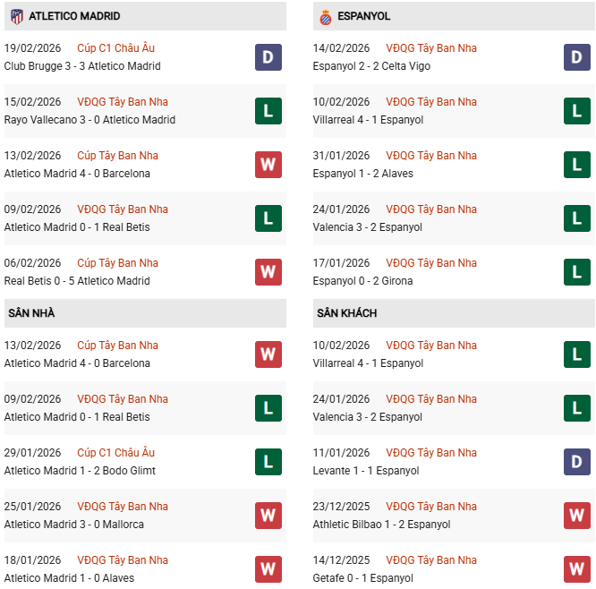
Task: Click Atletico Madrid 3 - 0 Mallorca result
Action: (x=74, y=525)
